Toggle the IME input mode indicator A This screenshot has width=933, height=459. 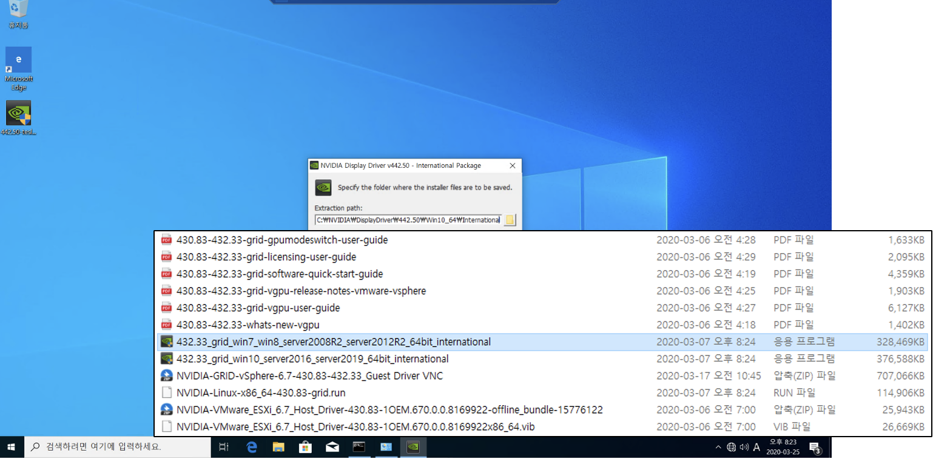[756, 447]
